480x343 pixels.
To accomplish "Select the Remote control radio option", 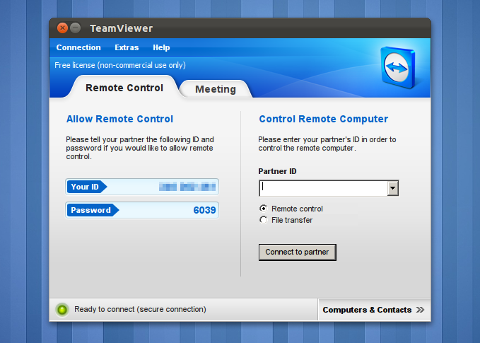I will pyautogui.click(x=264, y=209).
